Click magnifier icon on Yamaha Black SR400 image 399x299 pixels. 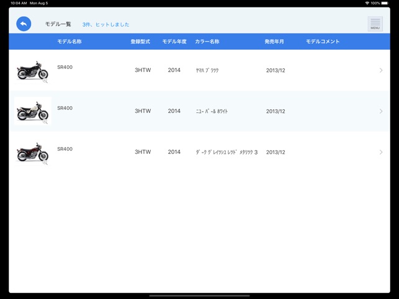(x=45, y=81)
